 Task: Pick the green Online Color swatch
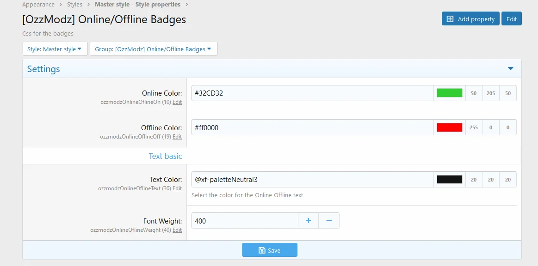point(449,93)
